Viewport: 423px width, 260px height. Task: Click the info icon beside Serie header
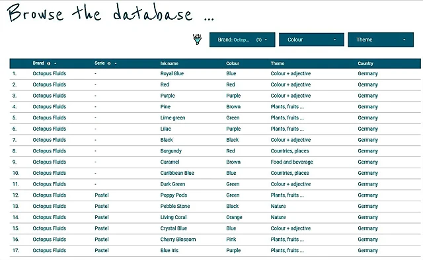109,63
